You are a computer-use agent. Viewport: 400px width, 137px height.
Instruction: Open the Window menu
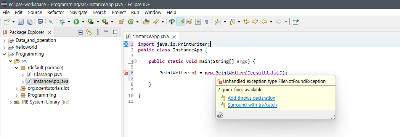click(x=153, y=12)
